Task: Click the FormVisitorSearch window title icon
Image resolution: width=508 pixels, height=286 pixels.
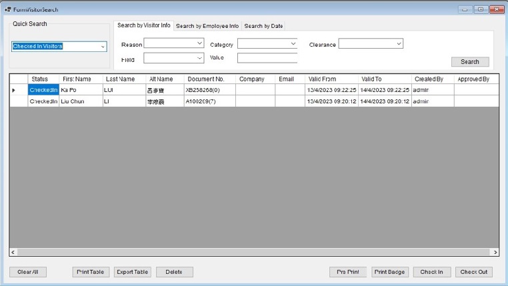Action: pyautogui.click(x=7, y=9)
